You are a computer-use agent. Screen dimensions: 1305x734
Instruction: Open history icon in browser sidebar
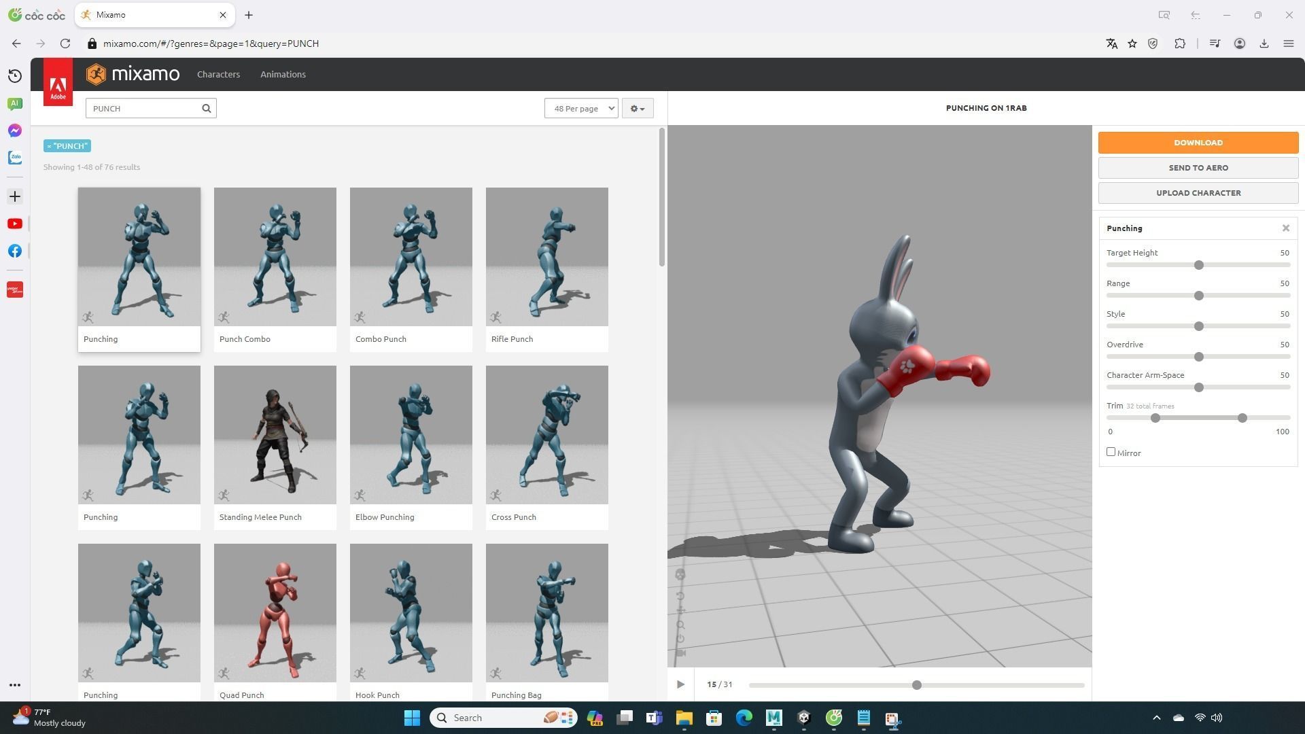pos(15,76)
